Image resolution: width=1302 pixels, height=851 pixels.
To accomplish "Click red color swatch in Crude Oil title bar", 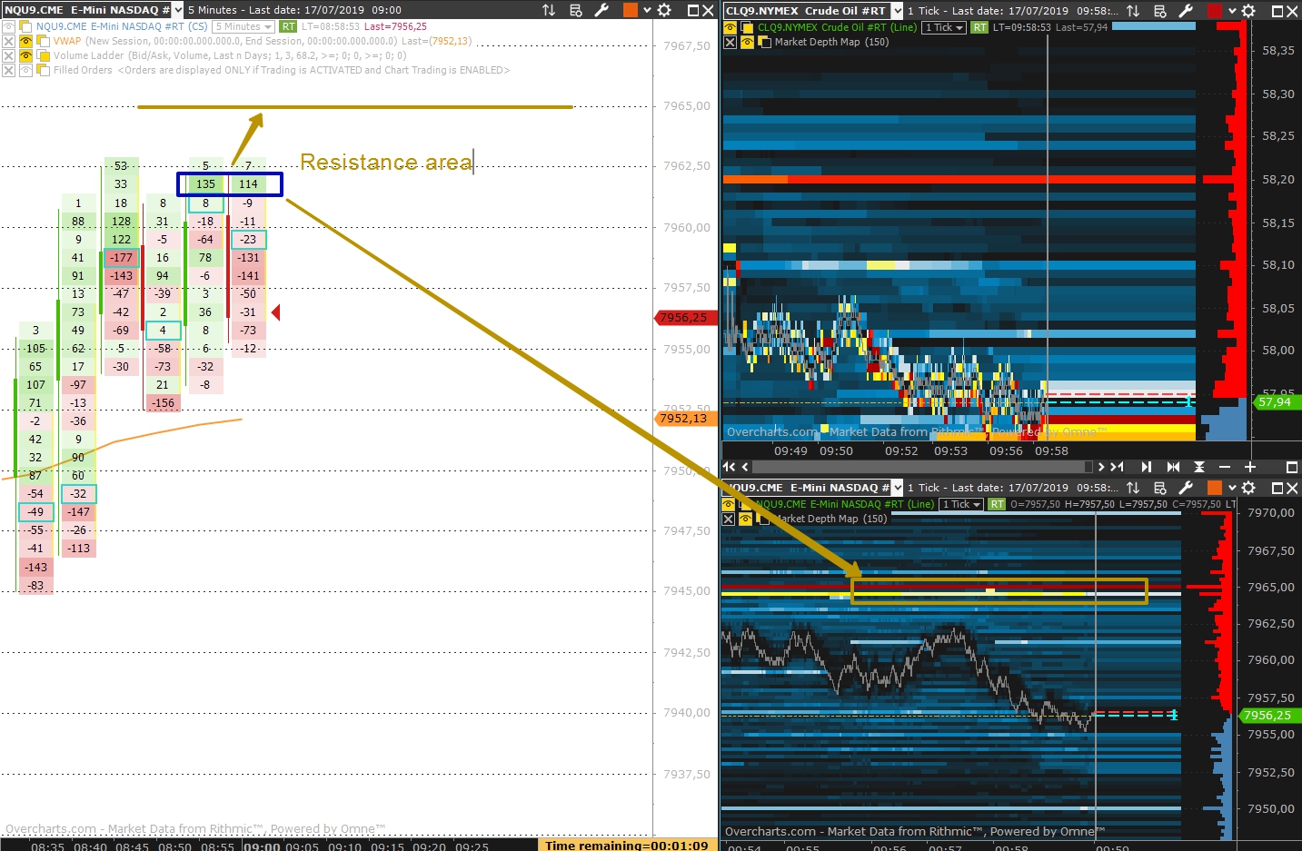I will click(1215, 11).
